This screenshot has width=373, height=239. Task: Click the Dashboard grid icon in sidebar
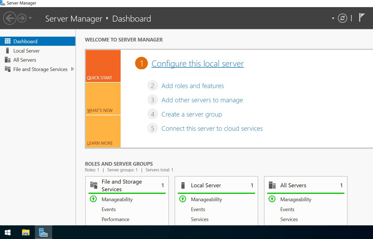click(x=8, y=41)
